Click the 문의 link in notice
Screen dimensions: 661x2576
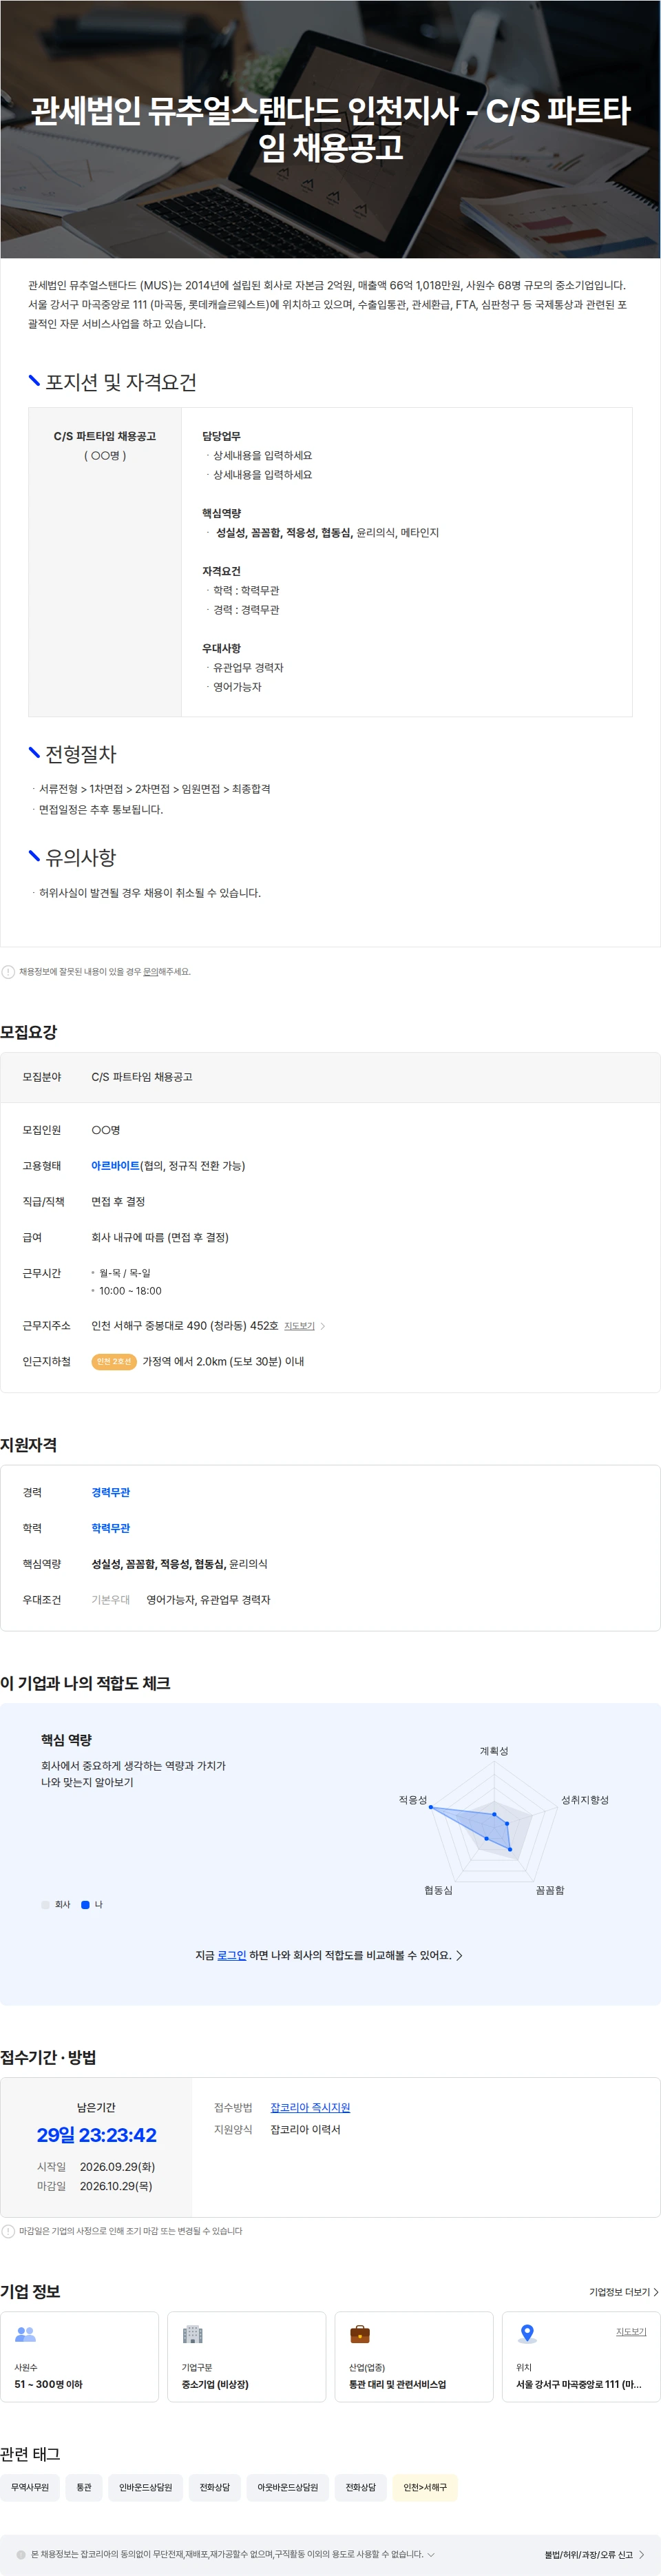pyautogui.click(x=150, y=971)
